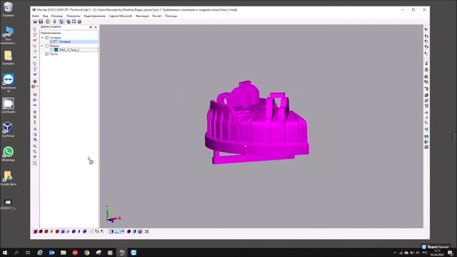The image size is (457, 257).
Task: Toggle the highlighted model tree icon in top toolbar
Action: 61,22
